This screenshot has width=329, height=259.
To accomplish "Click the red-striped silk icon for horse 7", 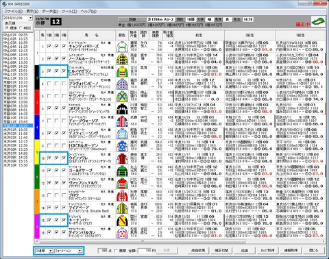I will click(122, 121).
